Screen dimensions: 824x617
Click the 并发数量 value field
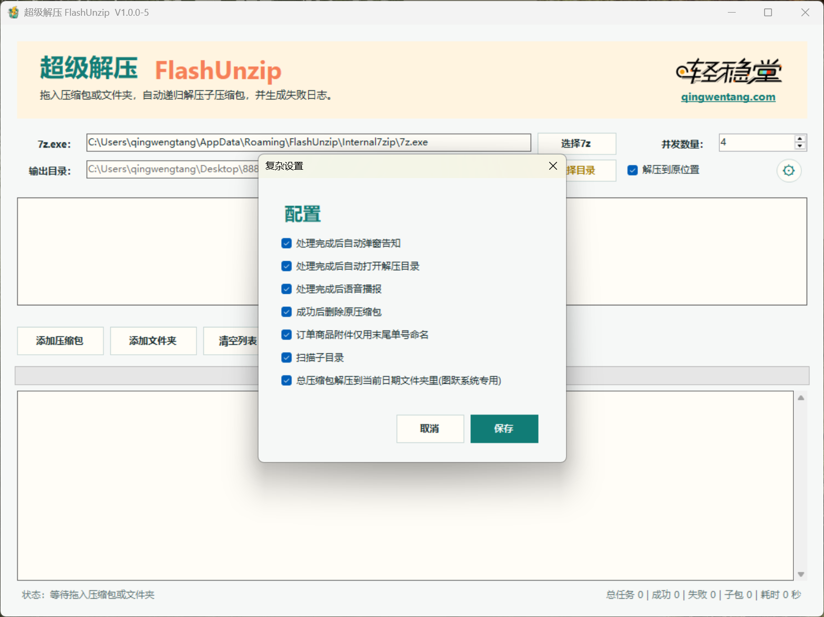tap(757, 142)
